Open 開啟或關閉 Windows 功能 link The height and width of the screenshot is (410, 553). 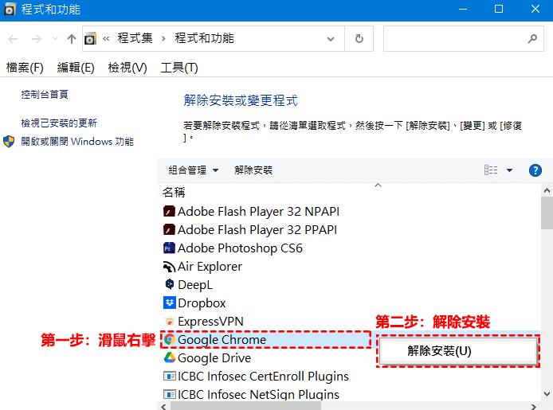pyautogui.click(x=77, y=142)
